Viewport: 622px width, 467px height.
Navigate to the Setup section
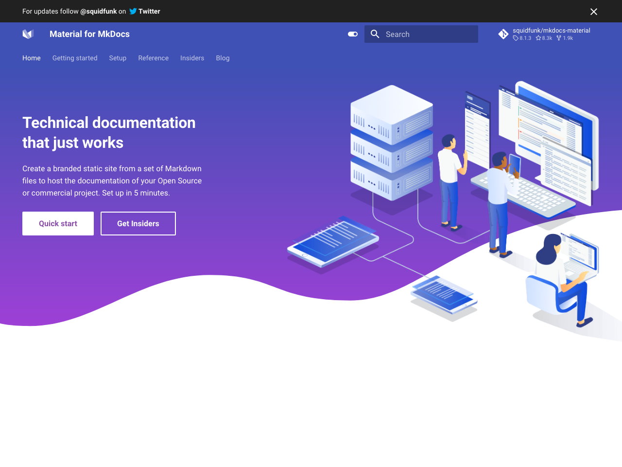click(118, 58)
